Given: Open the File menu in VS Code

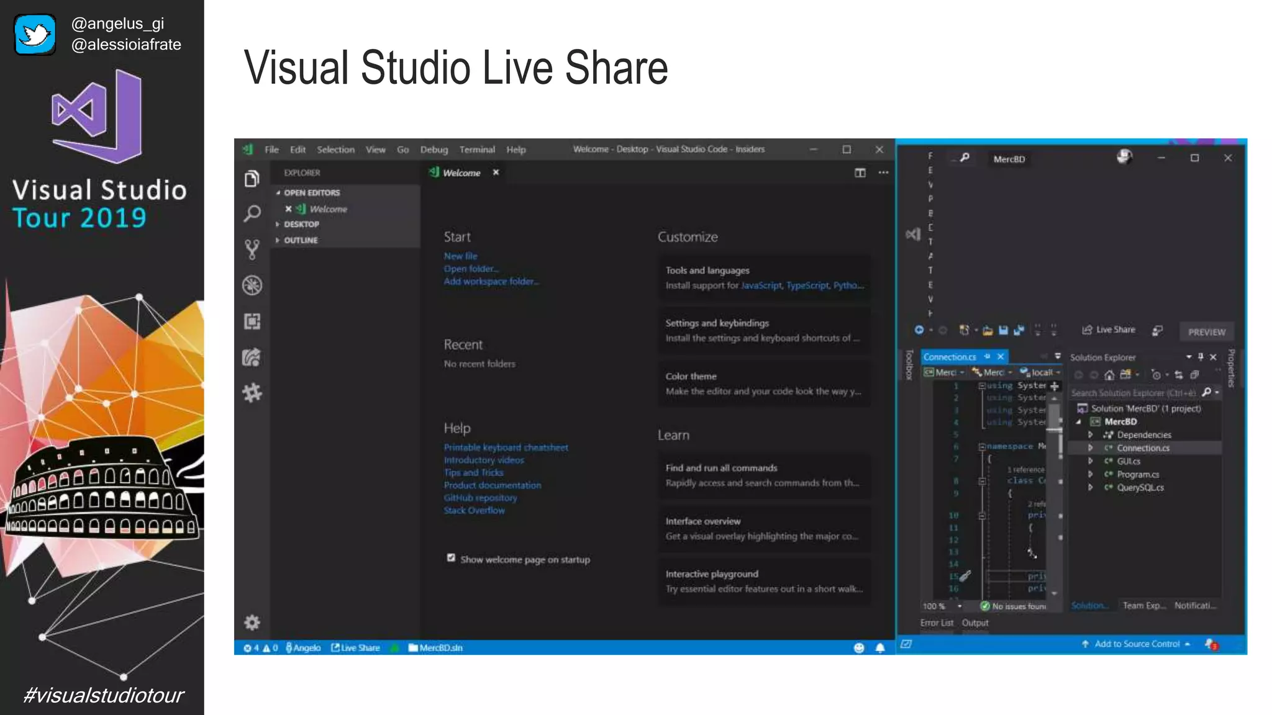Looking at the screenshot, I should pyautogui.click(x=271, y=150).
